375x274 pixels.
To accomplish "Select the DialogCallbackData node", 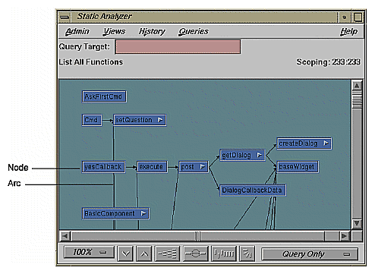I will (253, 191).
